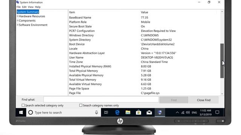Enable Search category names only
The image size is (241, 135).
pyautogui.click(x=81, y=105)
